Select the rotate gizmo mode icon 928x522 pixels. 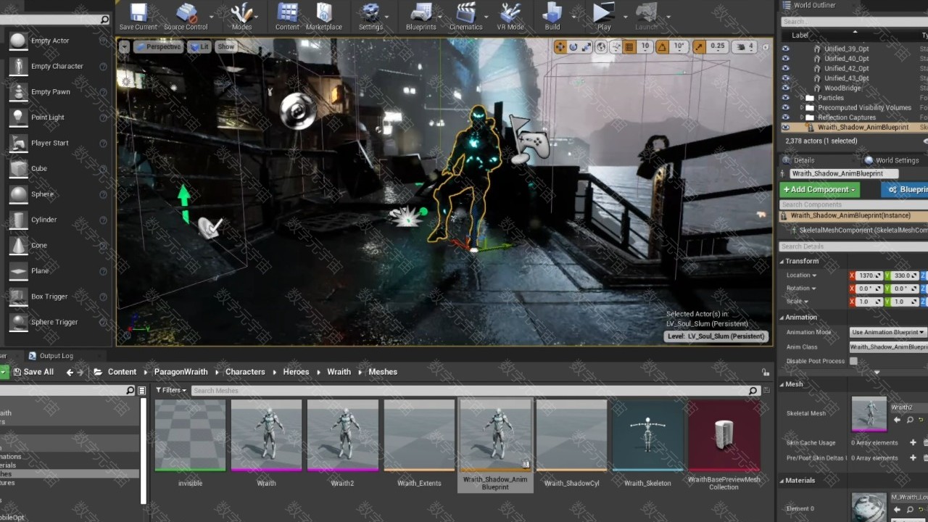click(x=573, y=46)
